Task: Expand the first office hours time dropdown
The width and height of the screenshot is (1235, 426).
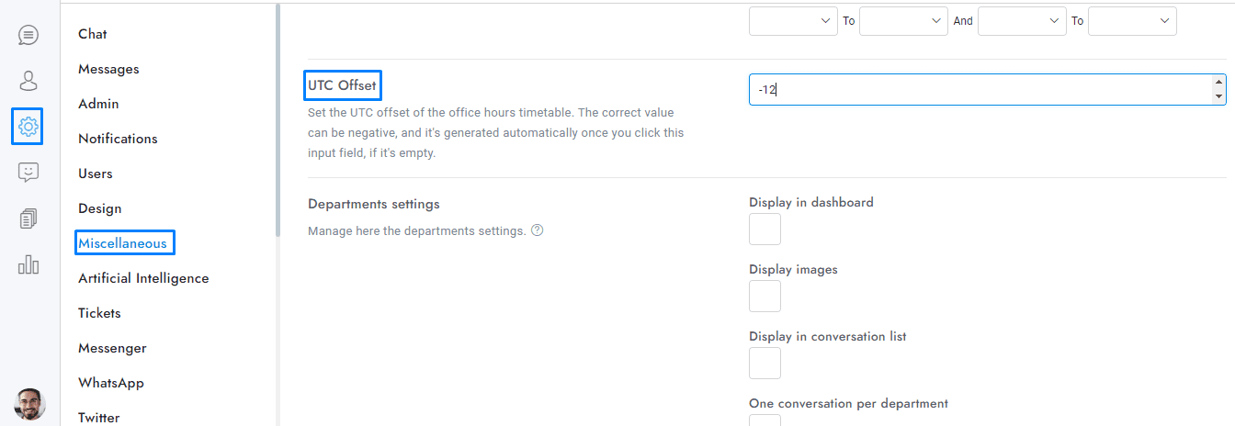Action: pyautogui.click(x=793, y=21)
